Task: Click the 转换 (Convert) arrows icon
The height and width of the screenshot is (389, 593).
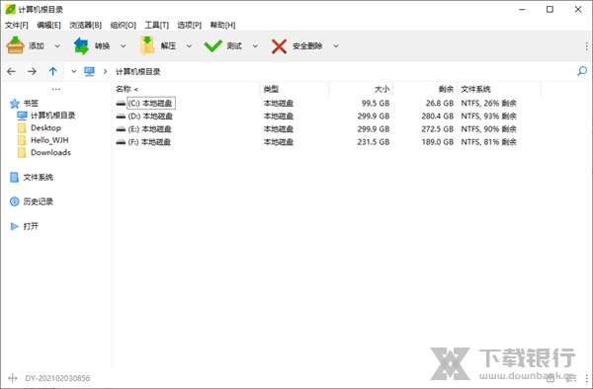Action: [x=81, y=45]
